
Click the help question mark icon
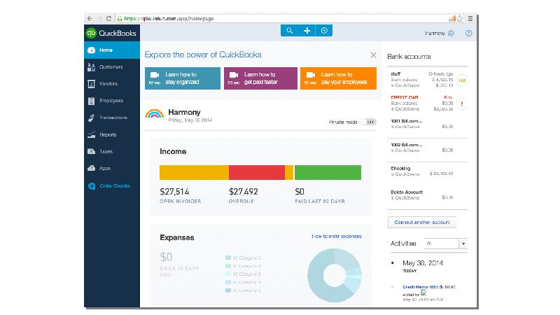[x=468, y=33]
